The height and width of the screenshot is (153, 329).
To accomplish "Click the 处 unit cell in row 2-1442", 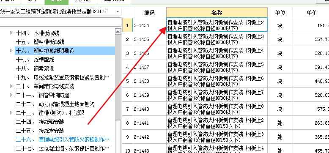I will [280, 137].
